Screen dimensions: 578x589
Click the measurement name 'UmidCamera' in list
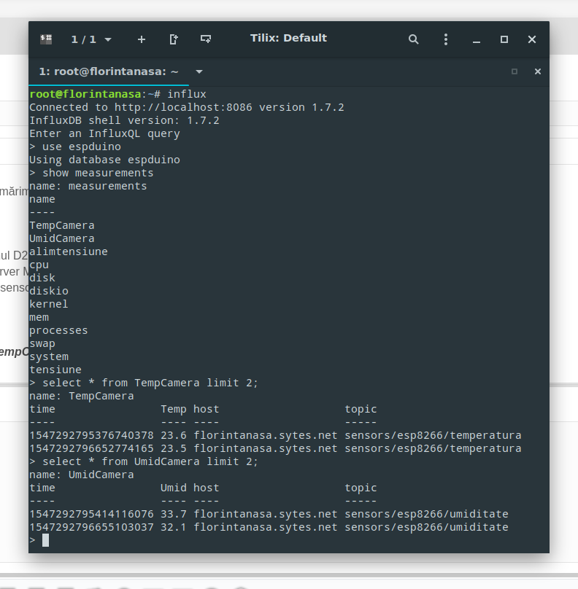62,238
